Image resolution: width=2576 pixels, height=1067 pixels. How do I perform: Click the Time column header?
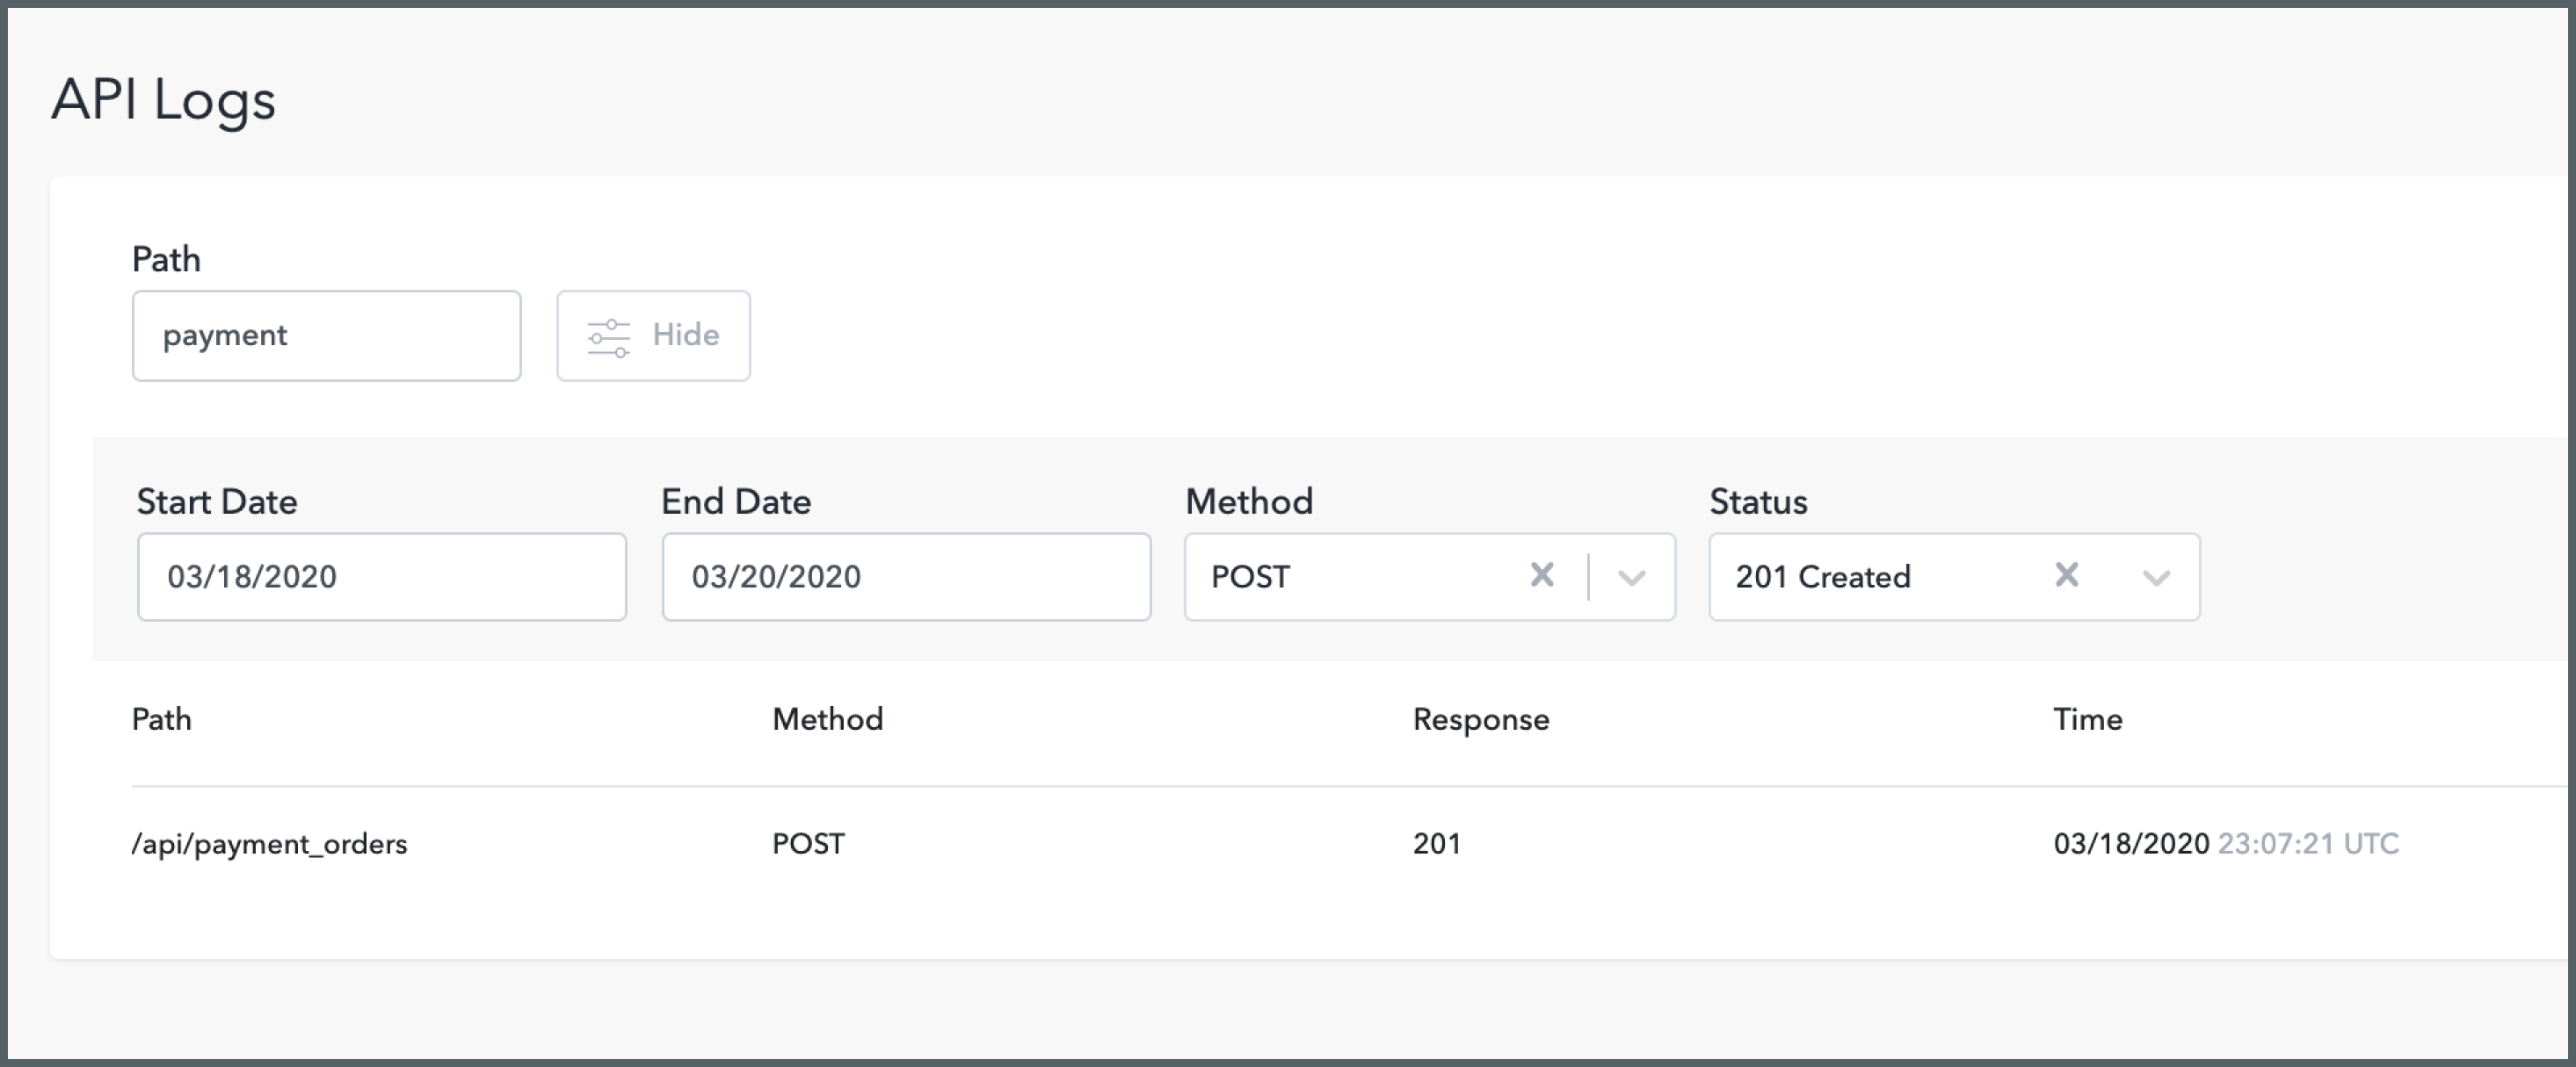pos(2087,719)
